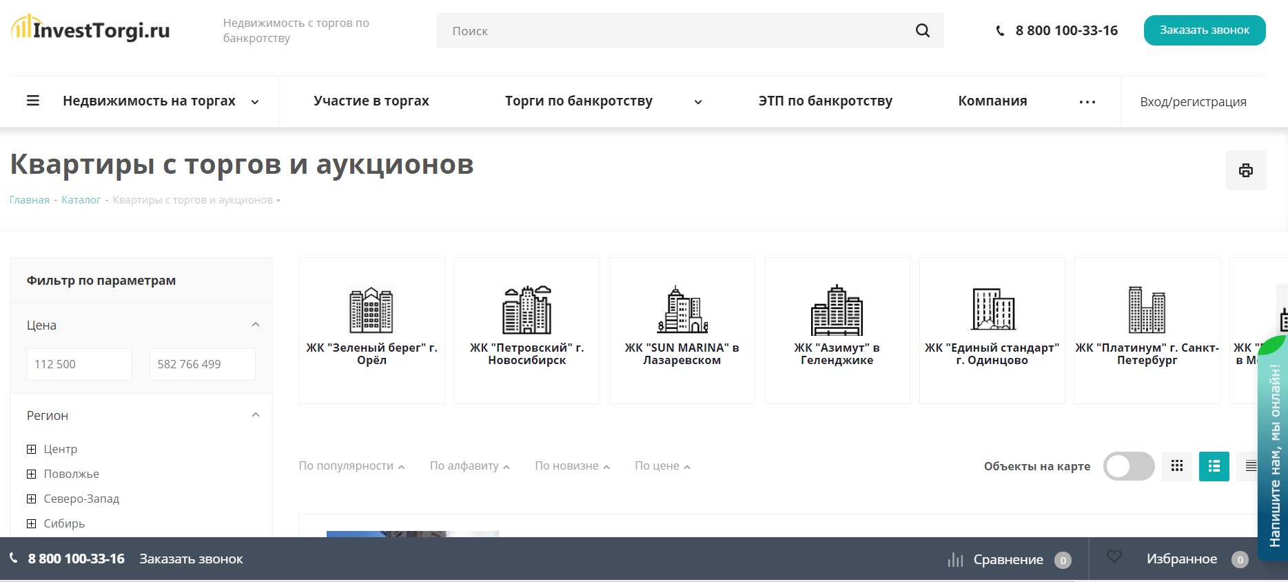Open the Недвижимость на торгах menu

(x=149, y=101)
